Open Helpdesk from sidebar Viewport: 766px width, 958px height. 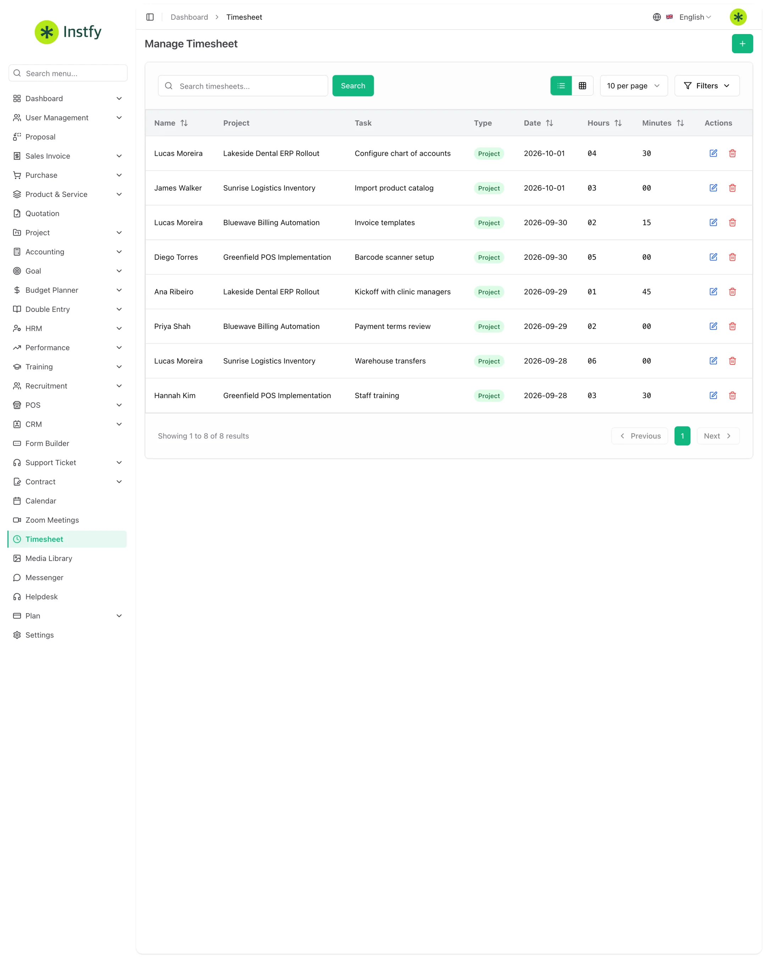67,597
